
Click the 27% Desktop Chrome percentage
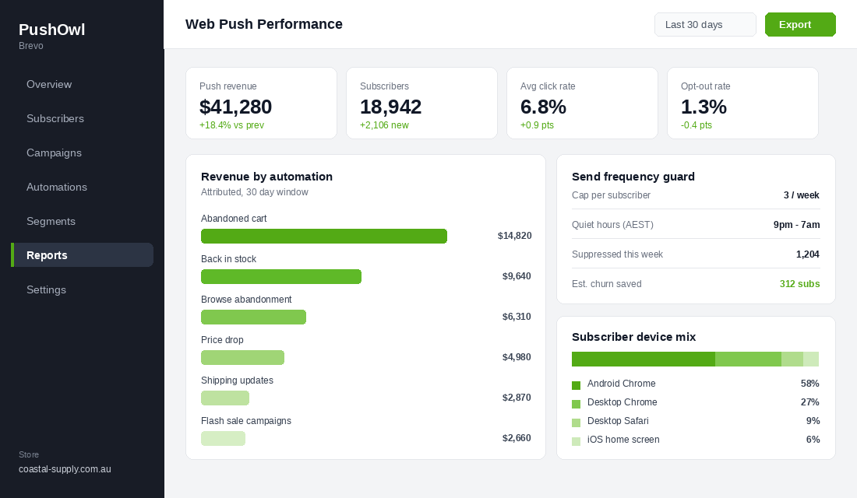[x=810, y=402]
